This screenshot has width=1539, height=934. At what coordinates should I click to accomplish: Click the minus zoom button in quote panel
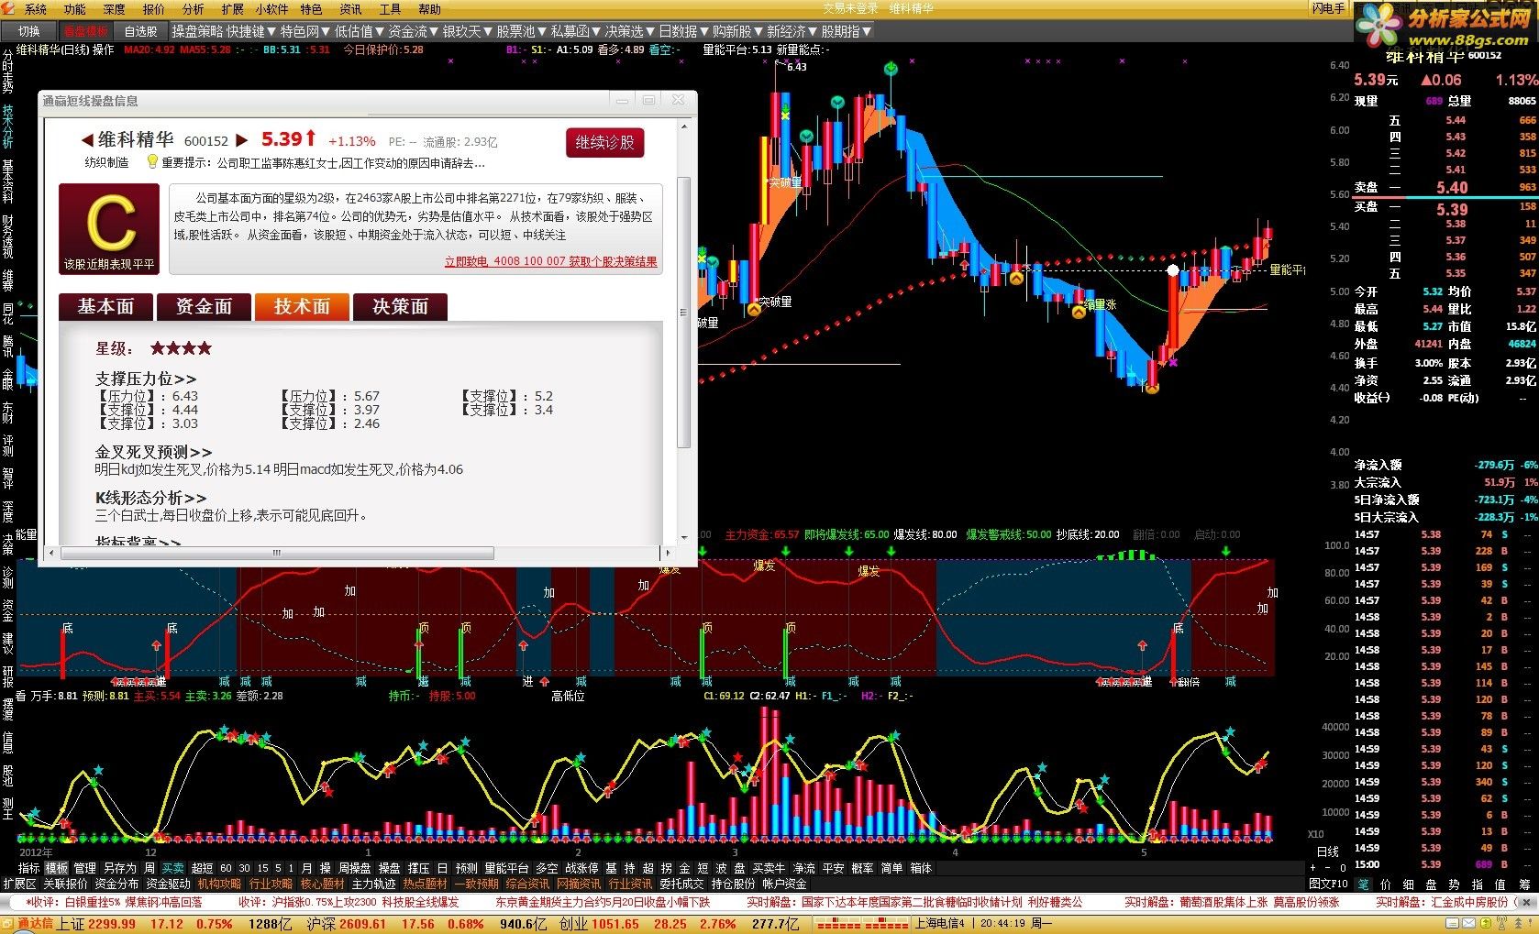[x=1328, y=867]
